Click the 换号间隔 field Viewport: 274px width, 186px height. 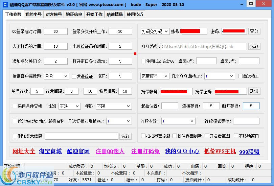[125, 91]
